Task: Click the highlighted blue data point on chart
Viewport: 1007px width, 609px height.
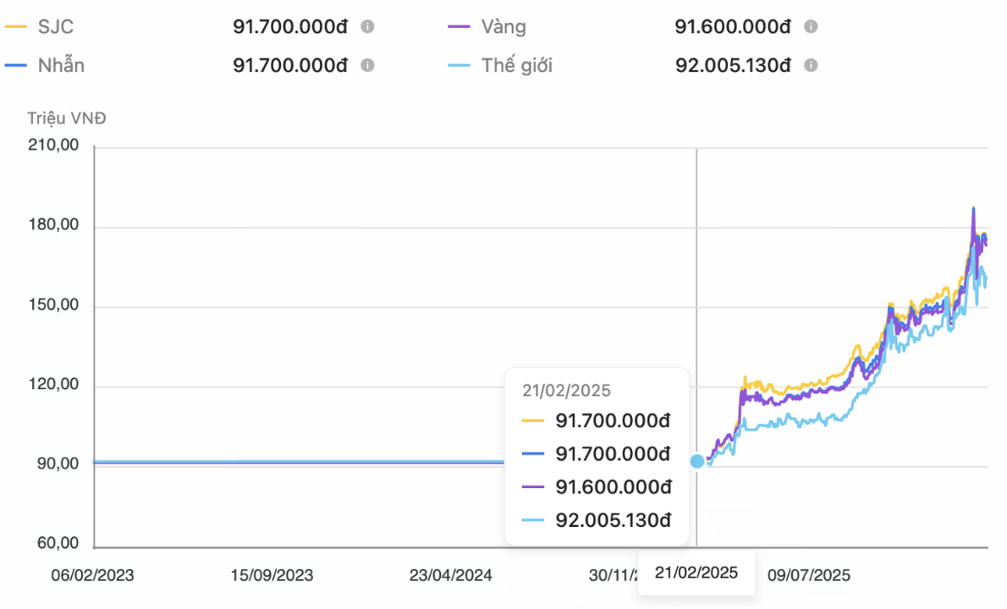Action: 696,462
